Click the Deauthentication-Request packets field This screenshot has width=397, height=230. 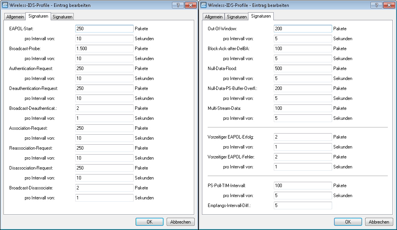point(104,88)
